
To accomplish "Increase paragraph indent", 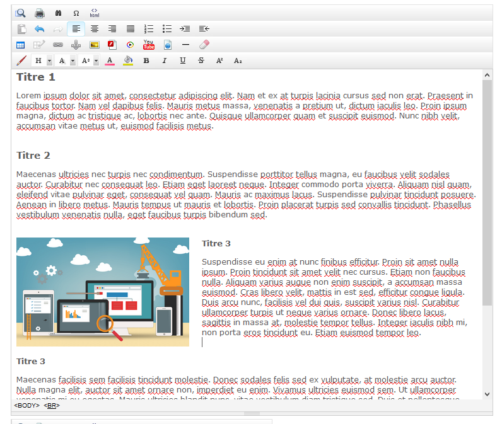I will point(185,29).
